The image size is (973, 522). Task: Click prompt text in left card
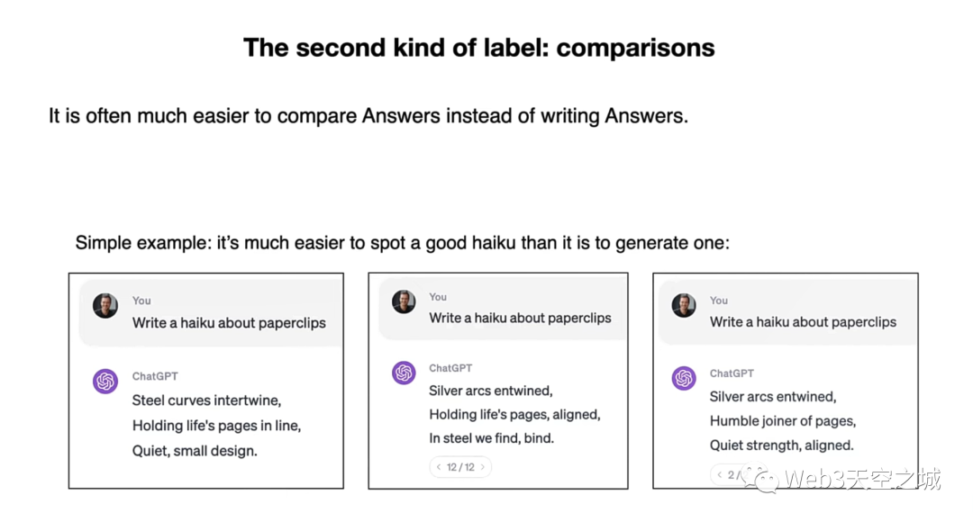point(229,323)
